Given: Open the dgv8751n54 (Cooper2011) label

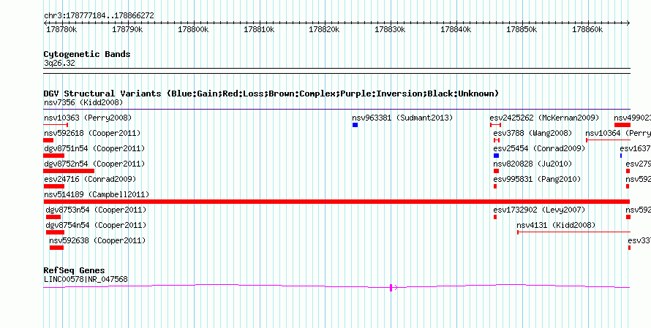Looking at the screenshot, I should pyautogui.click(x=94, y=148).
